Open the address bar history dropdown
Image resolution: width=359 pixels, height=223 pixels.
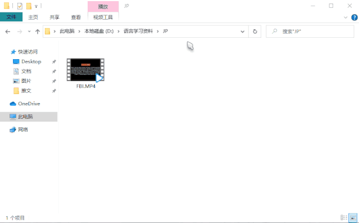243,32
